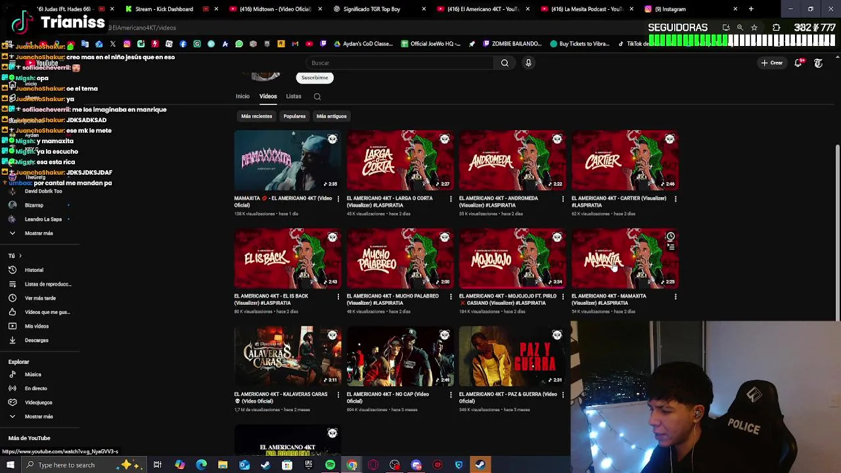Open CARTIER Visualizer video title link
This screenshot has height=473, width=841.
pyautogui.click(x=619, y=202)
